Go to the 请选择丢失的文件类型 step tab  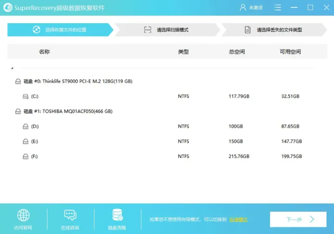(x=273, y=30)
